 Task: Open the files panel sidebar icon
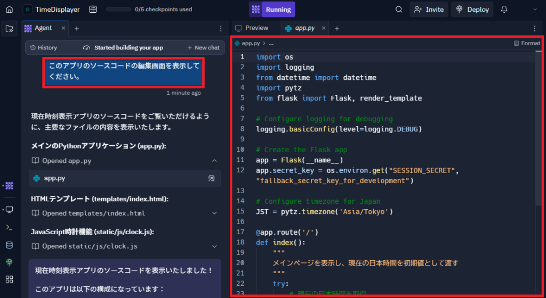[10, 29]
